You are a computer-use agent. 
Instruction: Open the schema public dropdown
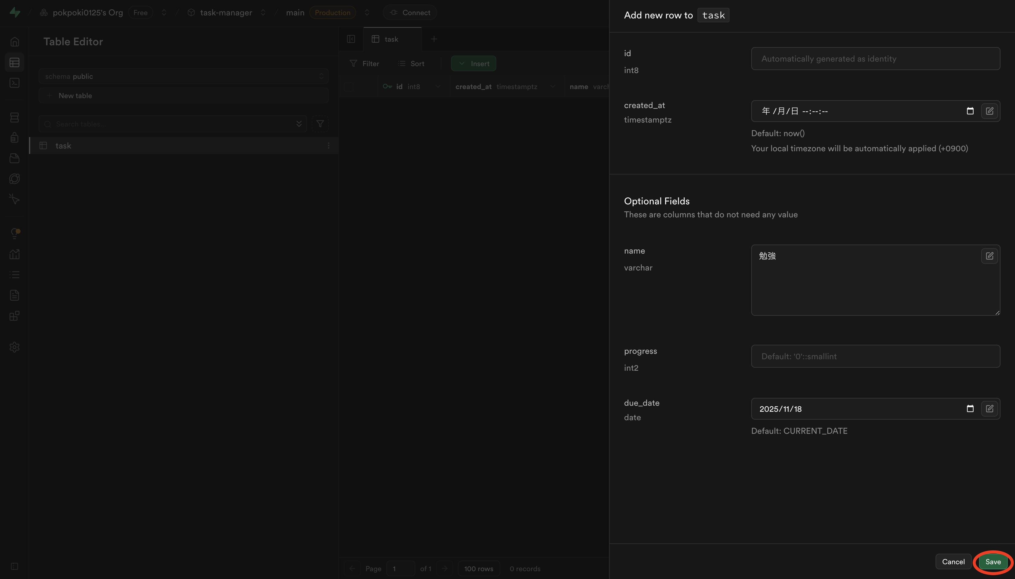click(183, 76)
